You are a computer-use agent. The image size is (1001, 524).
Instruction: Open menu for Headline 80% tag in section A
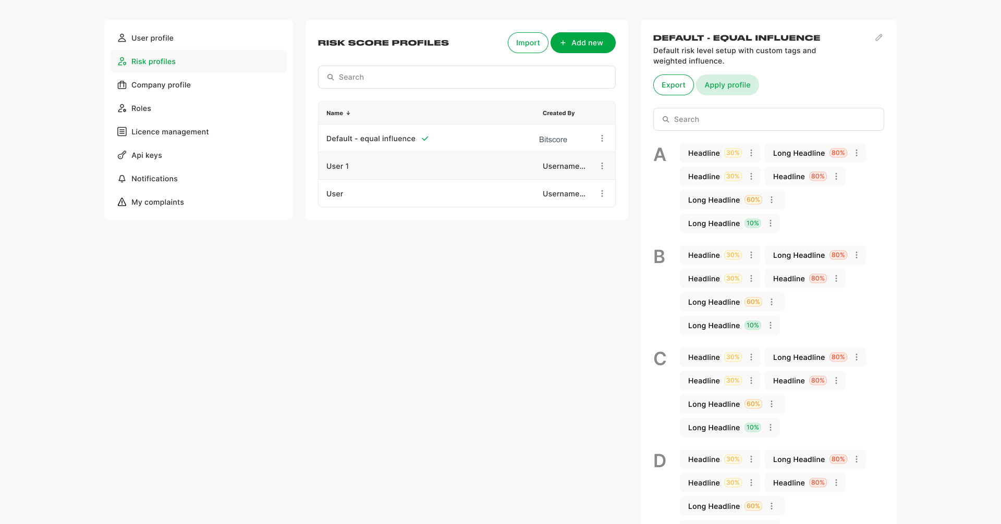(836, 177)
